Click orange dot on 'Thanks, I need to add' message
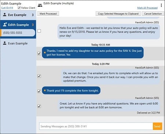The image size is (165, 134). [45, 52]
